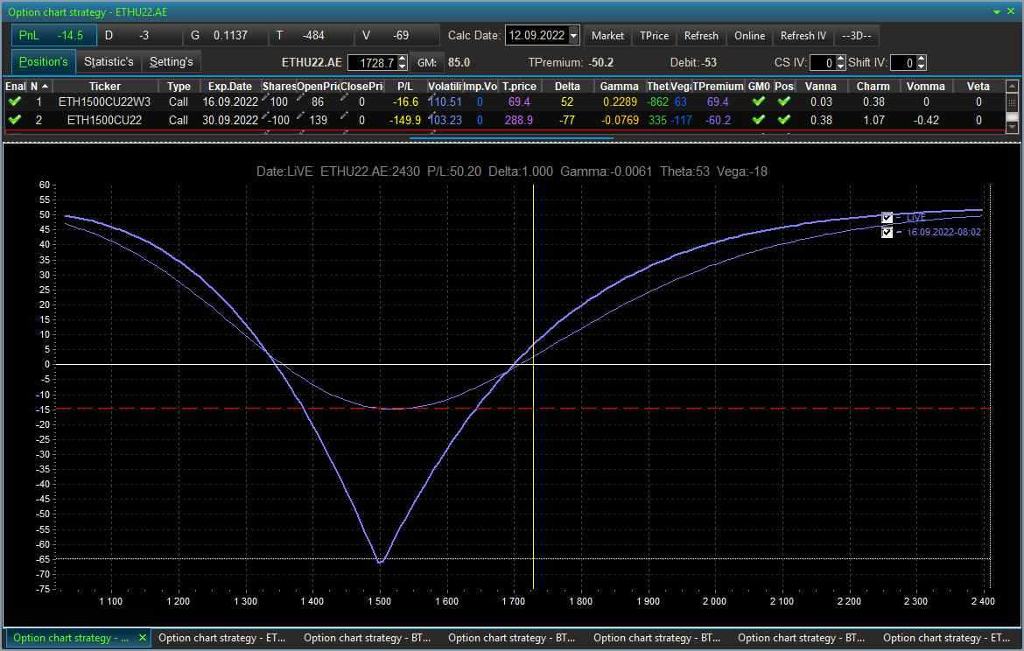Close the active Option chart strategy tab
The width and height of the screenshot is (1024, 651).
pyautogui.click(x=143, y=638)
